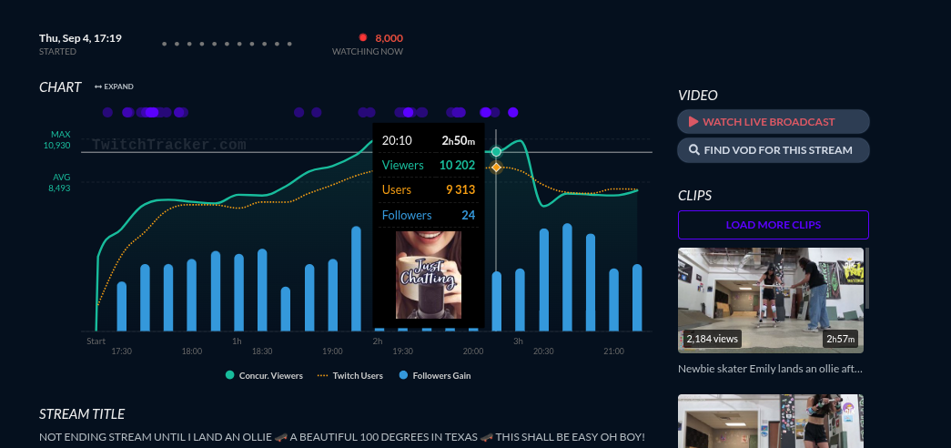Viewport: 951px width, 448px height.
Task: Click the MAX 10,930 axis label
Action: click(x=57, y=139)
